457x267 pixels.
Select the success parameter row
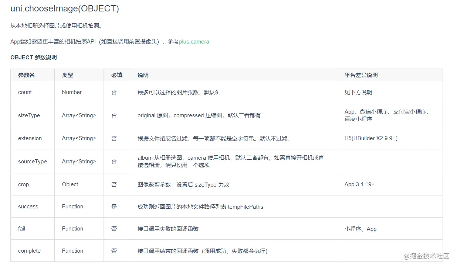[28, 207]
